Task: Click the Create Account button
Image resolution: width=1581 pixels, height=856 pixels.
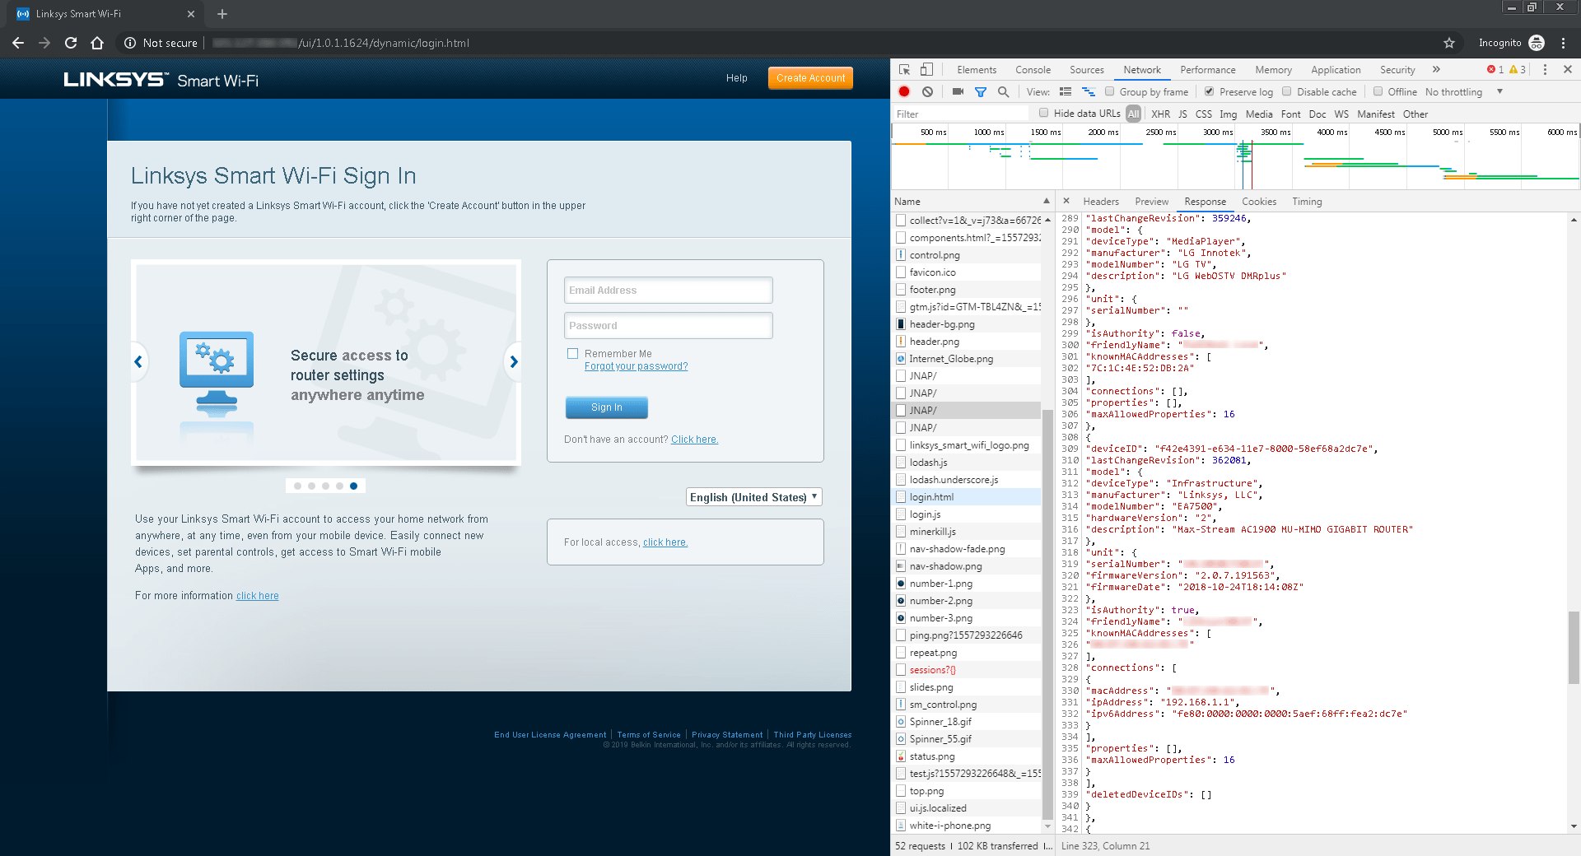Action: pos(810,78)
